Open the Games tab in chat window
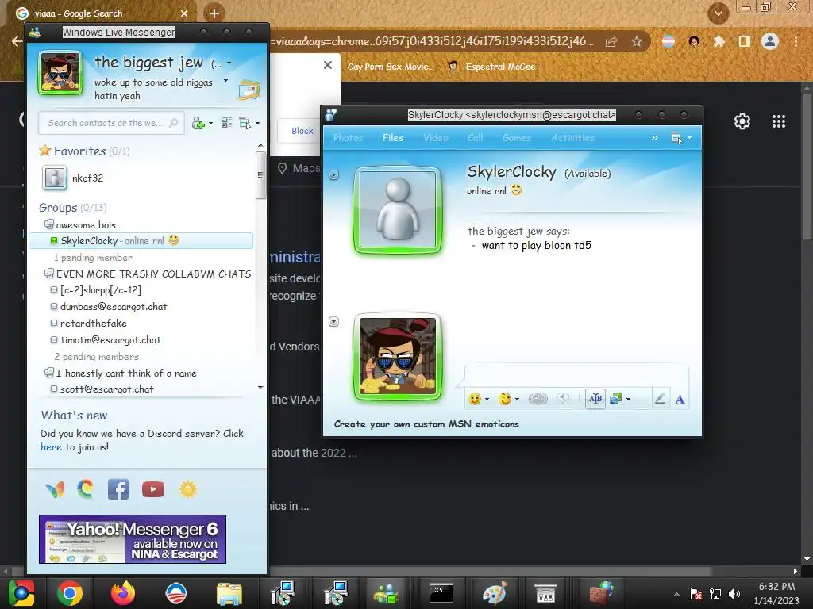Image resolution: width=813 pixels, height=609 pixels. click(516, 138)
